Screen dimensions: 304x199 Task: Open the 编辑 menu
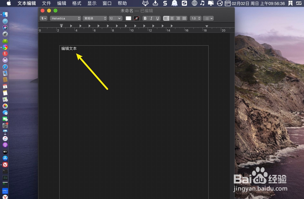point(62,3)
